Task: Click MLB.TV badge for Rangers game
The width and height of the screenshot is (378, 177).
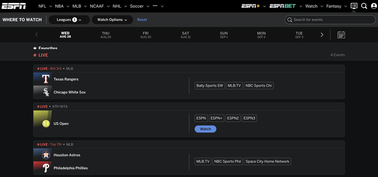Action: click(x=235, y=86)
